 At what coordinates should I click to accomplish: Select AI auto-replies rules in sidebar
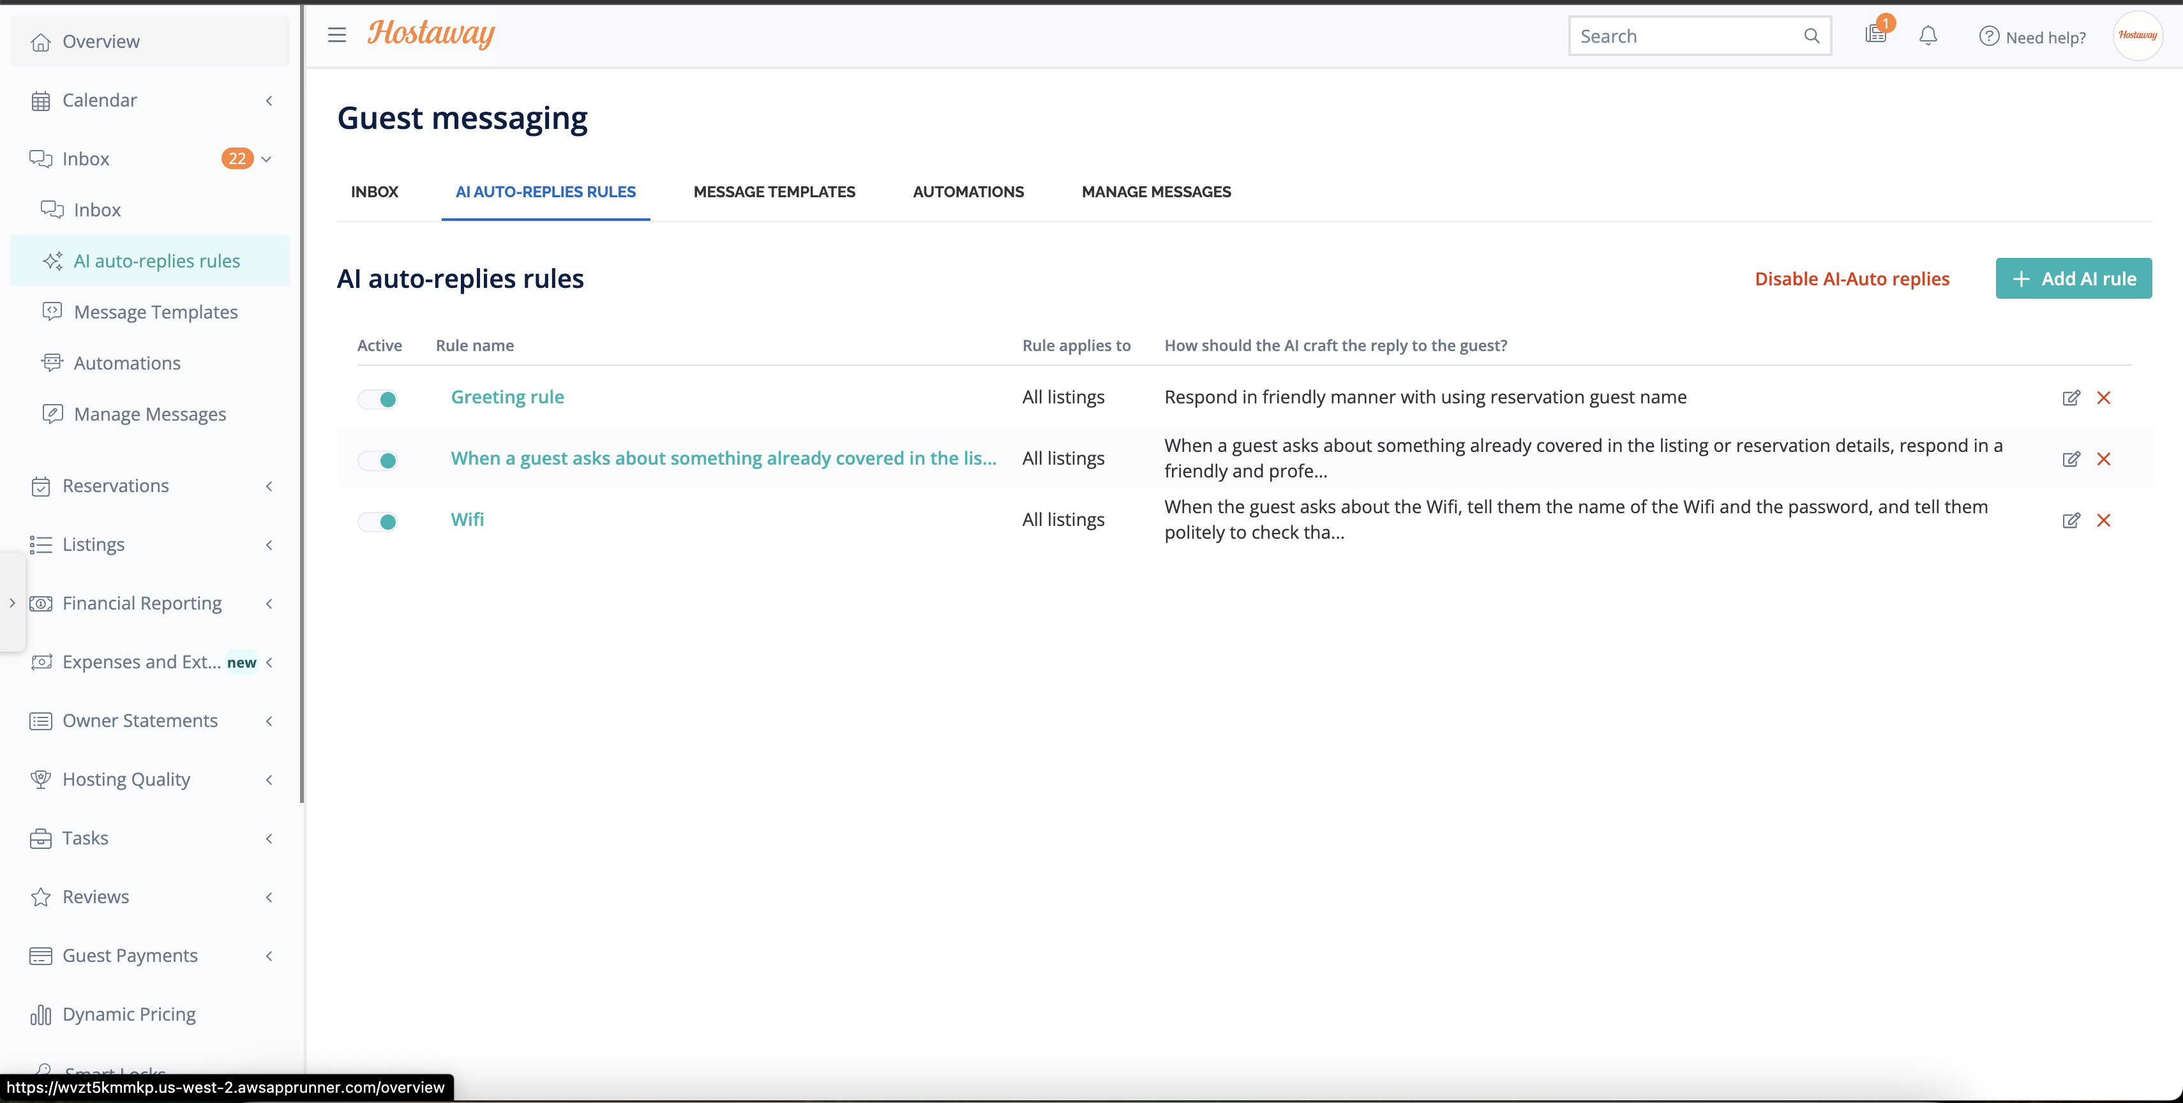(x=150, y=261)
